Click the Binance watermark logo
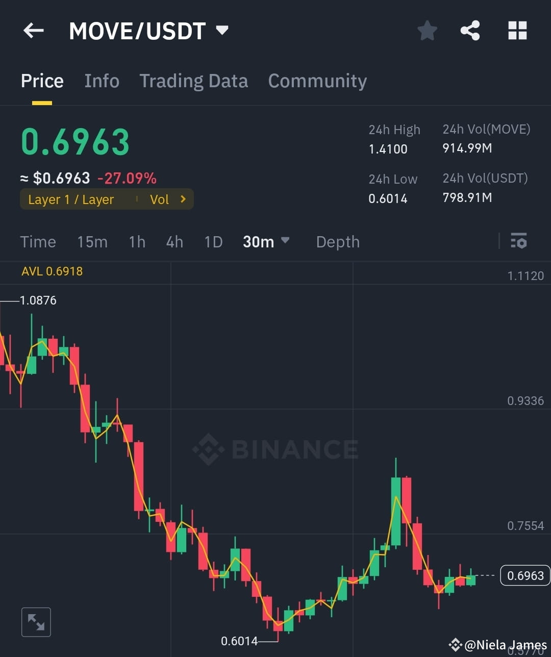The image size is (551, 657). (274, 449)
